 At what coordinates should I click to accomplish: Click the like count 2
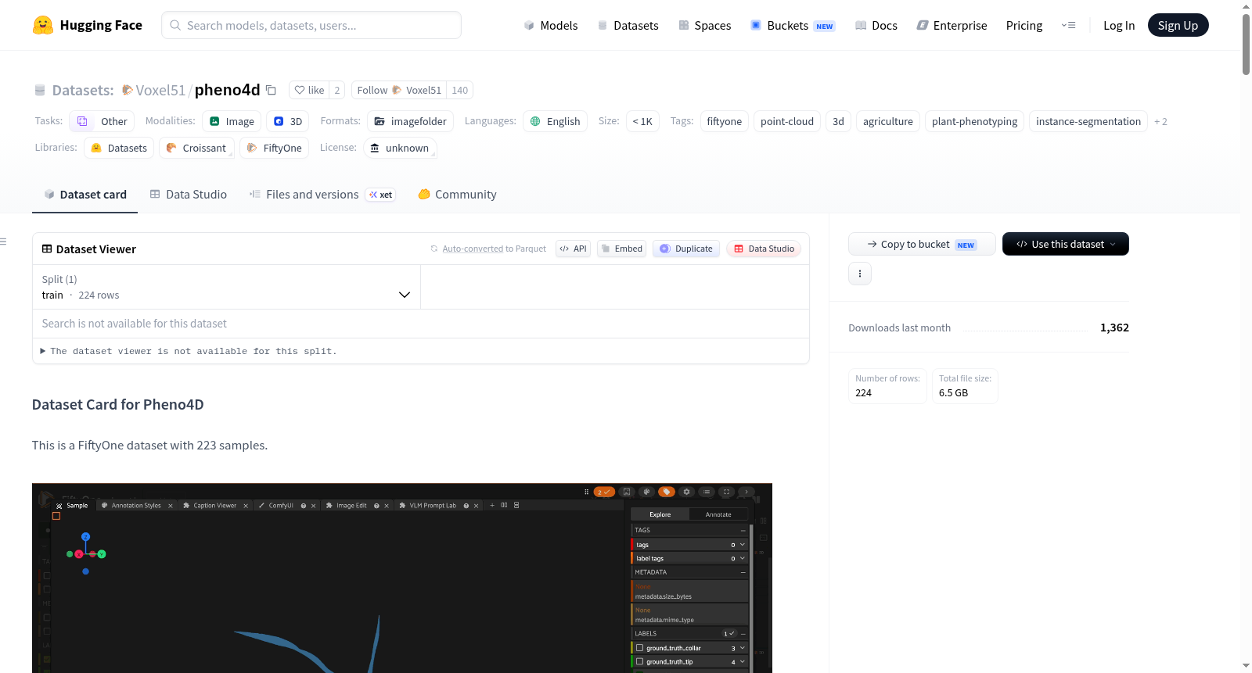(337, 90)
